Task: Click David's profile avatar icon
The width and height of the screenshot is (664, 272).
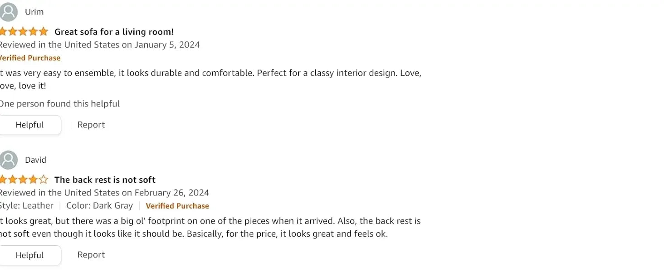Action: [x=9, y=160]
